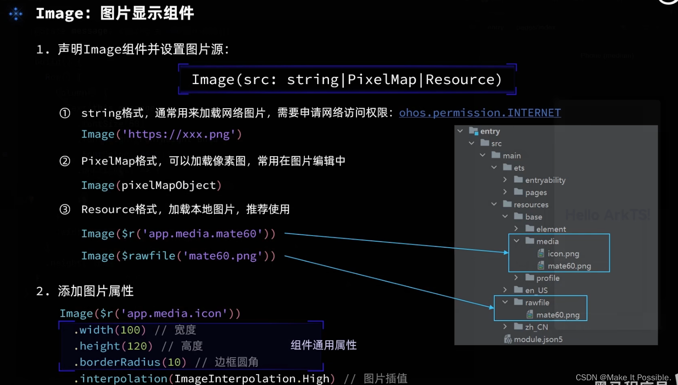Collapse the main folder chevron

coord(483,155)
